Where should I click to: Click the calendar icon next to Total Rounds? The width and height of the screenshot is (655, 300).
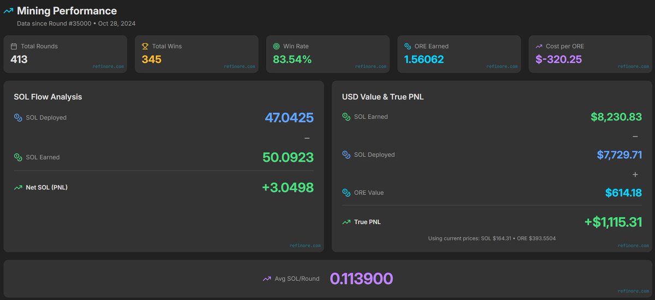14,46
